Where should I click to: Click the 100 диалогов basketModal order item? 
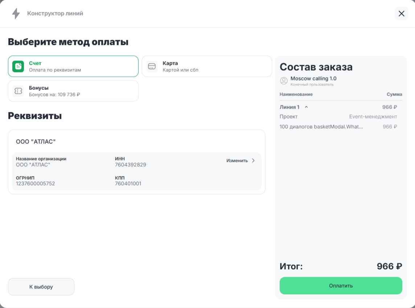(321, 127)
